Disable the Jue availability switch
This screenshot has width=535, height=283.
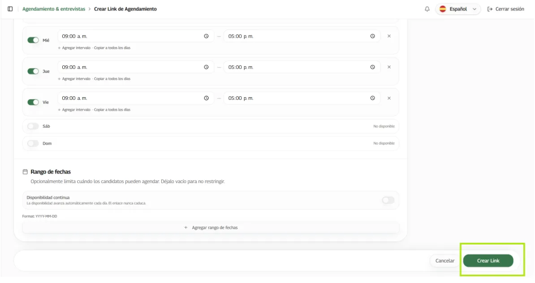33,71
